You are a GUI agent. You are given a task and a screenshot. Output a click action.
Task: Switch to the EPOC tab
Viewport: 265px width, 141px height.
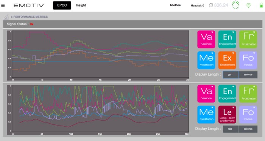(x=62, y=5)
